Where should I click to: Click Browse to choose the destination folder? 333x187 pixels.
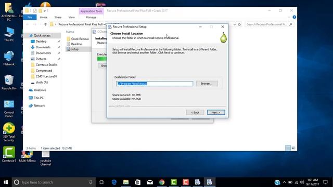coord(207,84)
